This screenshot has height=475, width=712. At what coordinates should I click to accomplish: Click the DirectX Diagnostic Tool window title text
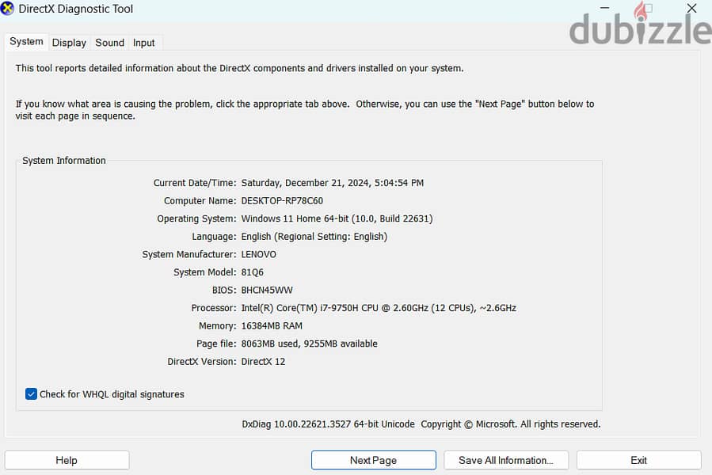(x=76, y=9)
